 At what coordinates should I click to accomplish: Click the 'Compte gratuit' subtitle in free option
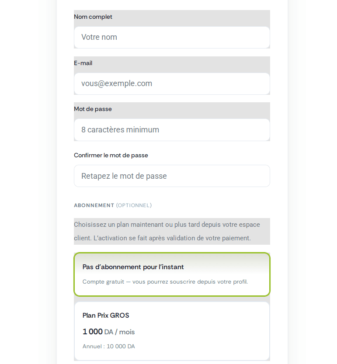pyautogui.click(x=103, y=282)
